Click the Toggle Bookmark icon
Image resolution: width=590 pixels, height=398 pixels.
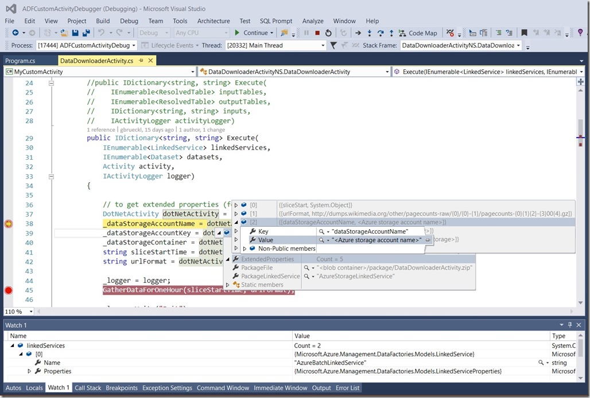click(524, 33)
